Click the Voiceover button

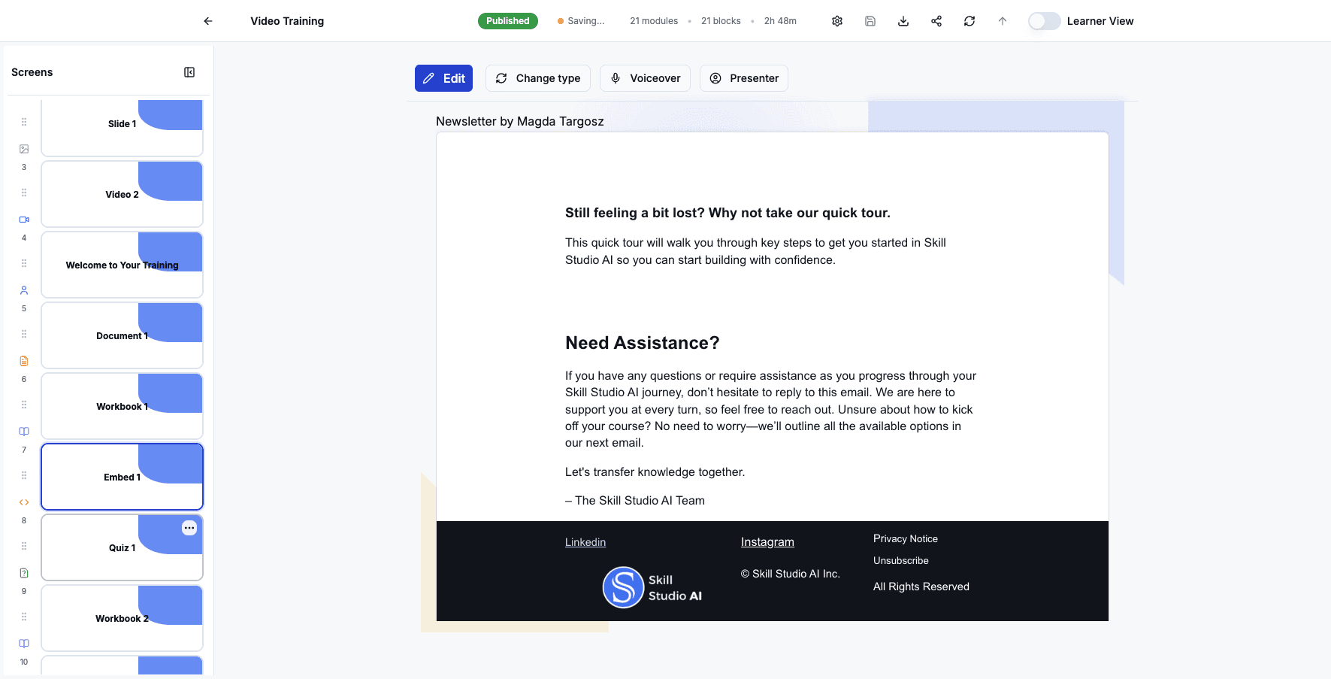(x=645, y=78)
